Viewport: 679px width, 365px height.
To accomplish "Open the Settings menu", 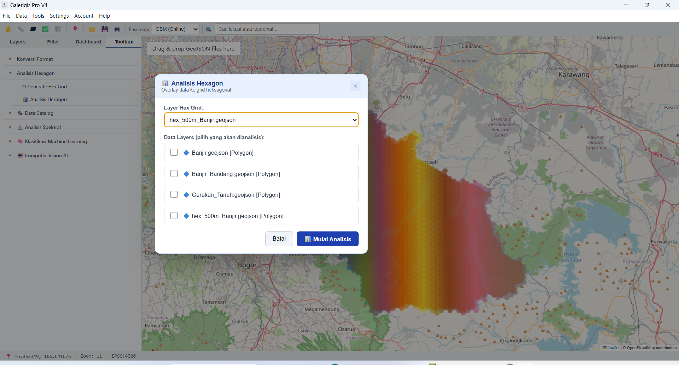I will coord(59,16).
